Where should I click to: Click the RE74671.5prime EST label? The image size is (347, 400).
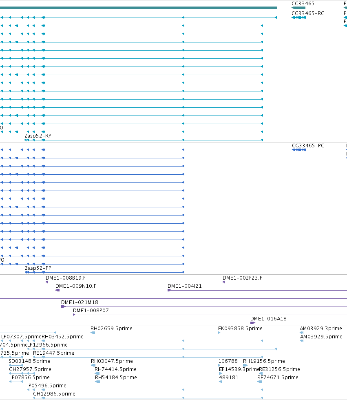[x=278, y=377]
